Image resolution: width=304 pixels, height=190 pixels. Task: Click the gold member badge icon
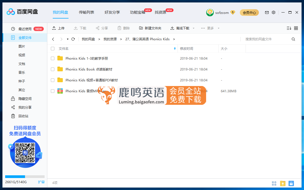coord(233,13)
